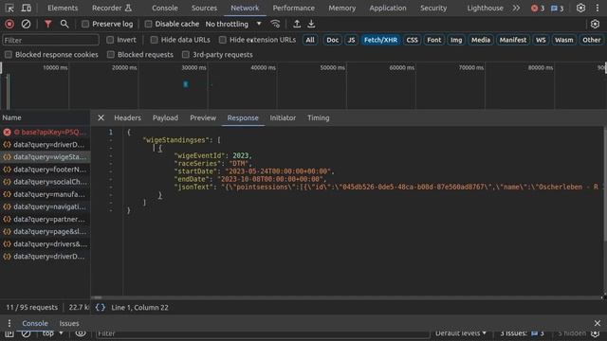Screen dimensions: 607x341
Task: Click the timeline overview request marker
Action: (x=186, y=84)
